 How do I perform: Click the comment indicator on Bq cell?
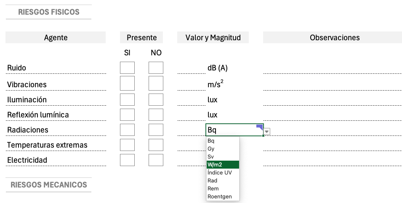pos(260,127)
